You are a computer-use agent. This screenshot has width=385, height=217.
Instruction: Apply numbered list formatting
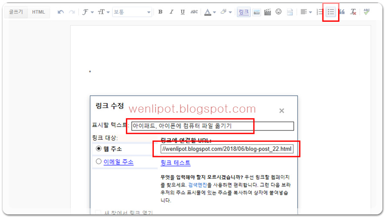319,12
